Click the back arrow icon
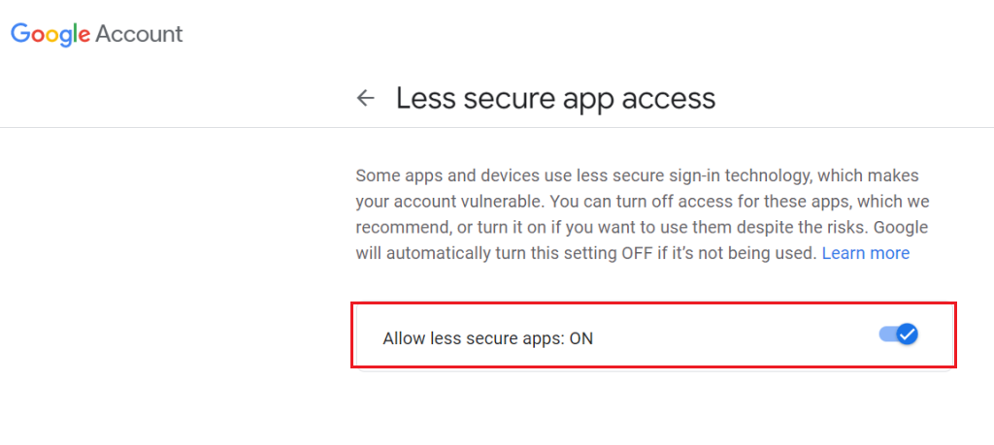The height and width of the screenshot is (445, 994). [366, 98]
